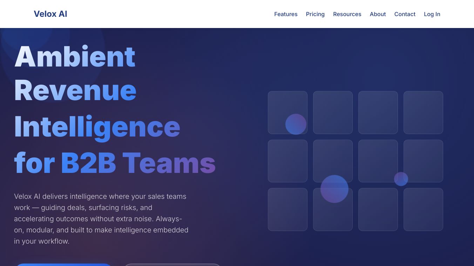
Task: Click the Log In link
Action: (x=432, y=14)
